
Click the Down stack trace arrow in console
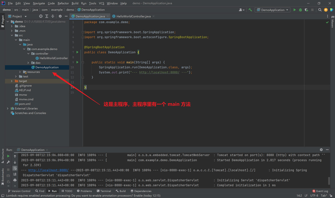click(x=15, y=162)
